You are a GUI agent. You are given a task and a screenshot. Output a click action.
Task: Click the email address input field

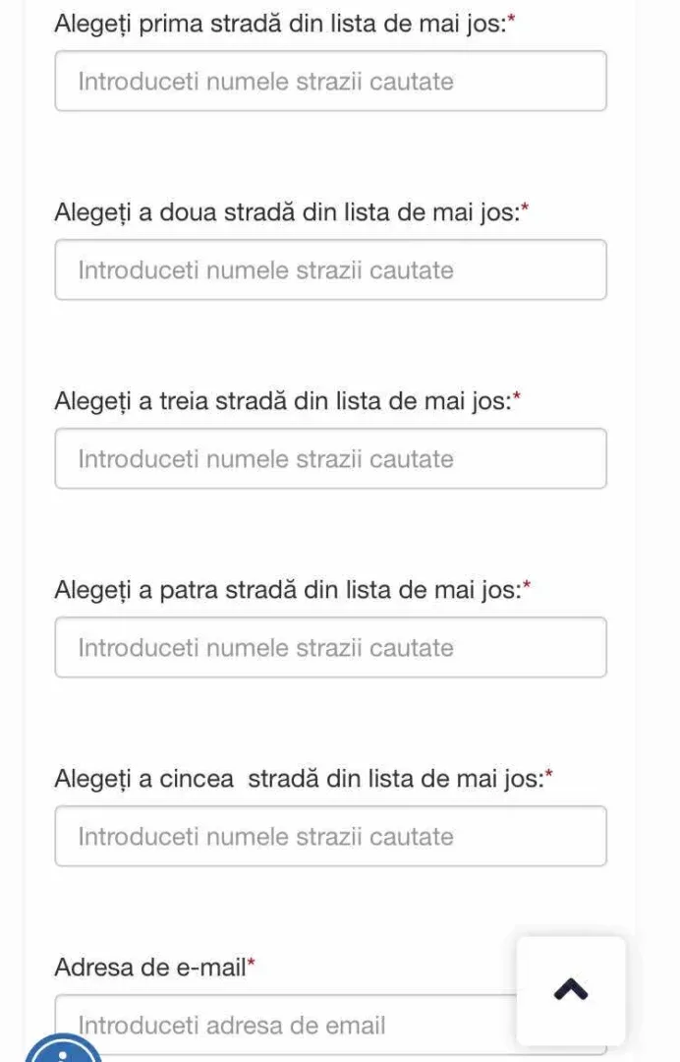286,1025
